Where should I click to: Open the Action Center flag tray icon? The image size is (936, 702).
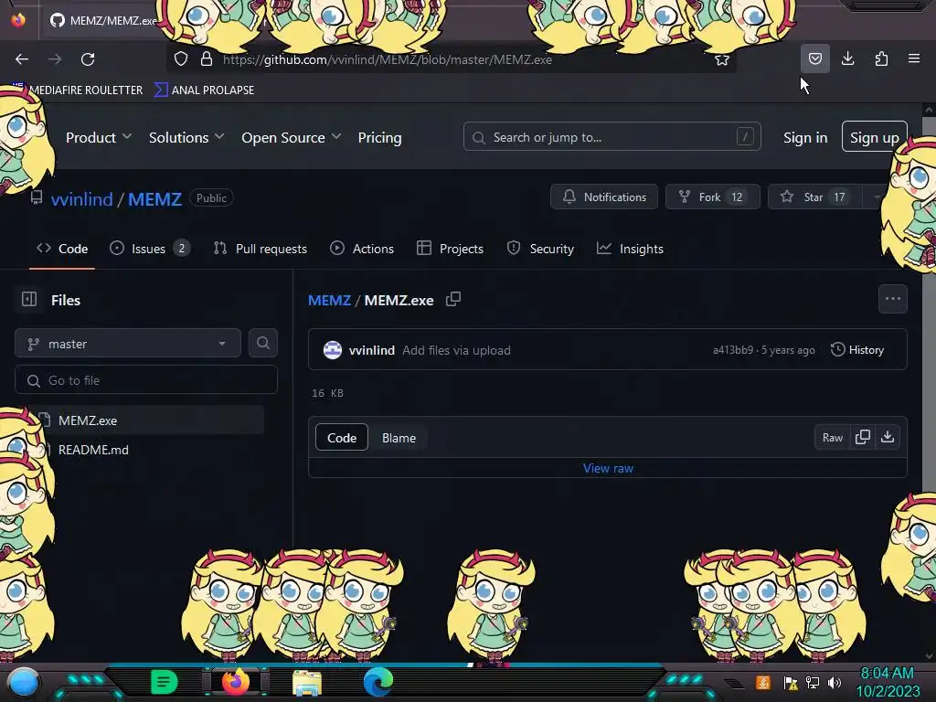(x=791, y=682)
